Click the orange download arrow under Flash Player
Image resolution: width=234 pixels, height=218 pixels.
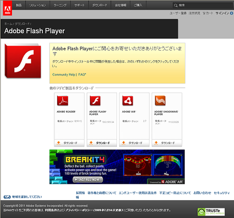pos(91,143)
